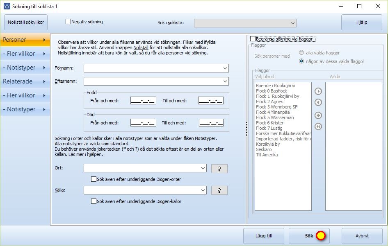The height and width of the screenshot is (246, 388).
Task: Click the Lägg till button
Action: click(x=264, y=236)
